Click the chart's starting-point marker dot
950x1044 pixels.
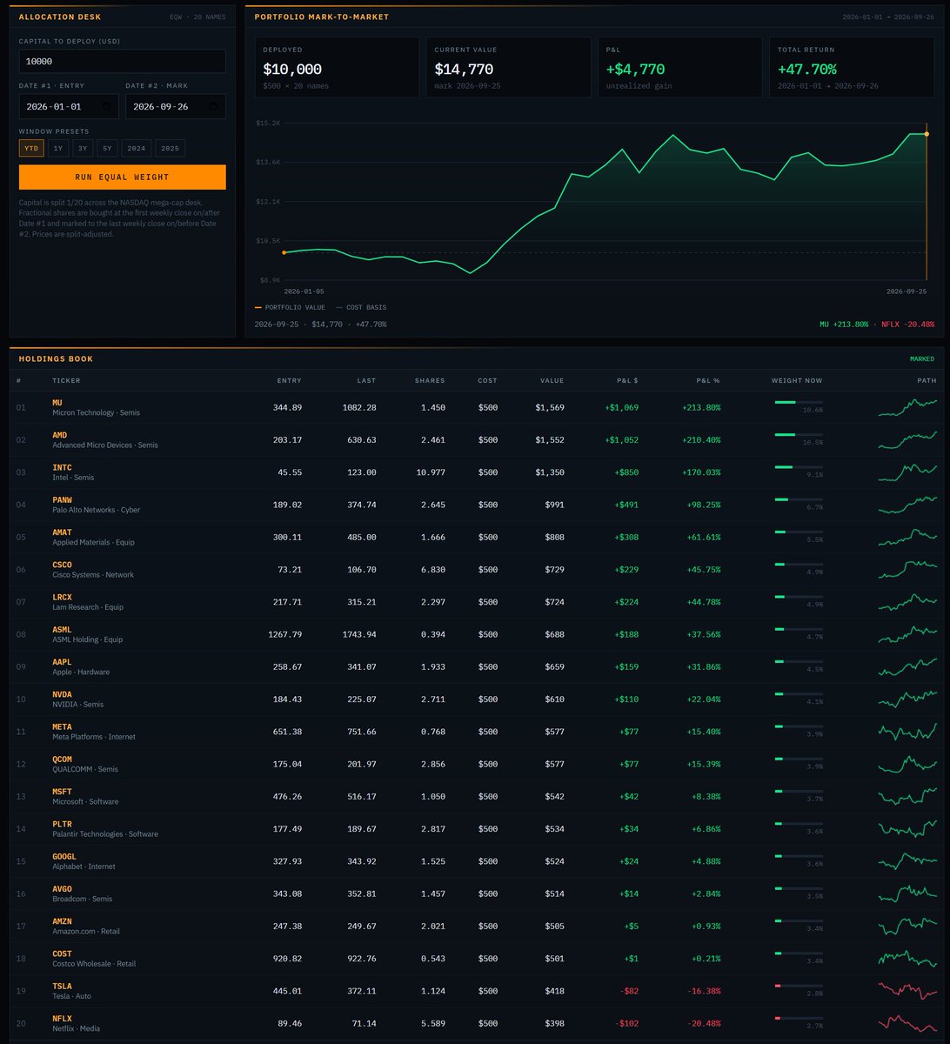[284, 252]
